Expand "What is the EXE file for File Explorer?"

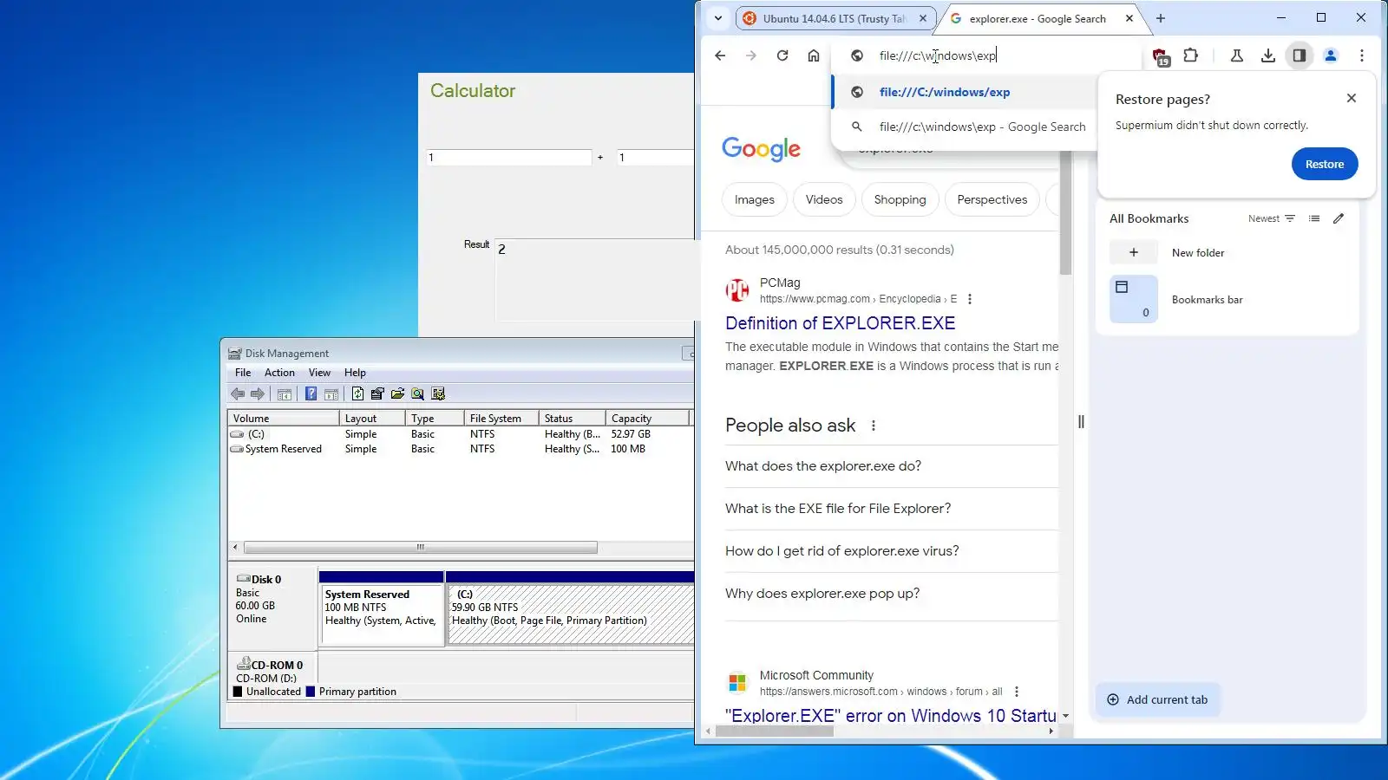[892, 509]
